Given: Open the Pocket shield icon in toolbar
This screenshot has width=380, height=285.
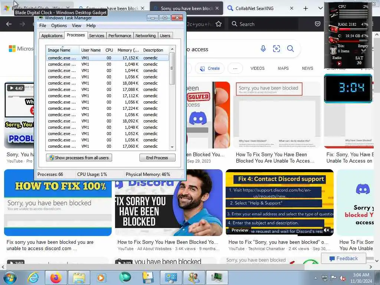Looking at the screenshot, I should 318,24.
